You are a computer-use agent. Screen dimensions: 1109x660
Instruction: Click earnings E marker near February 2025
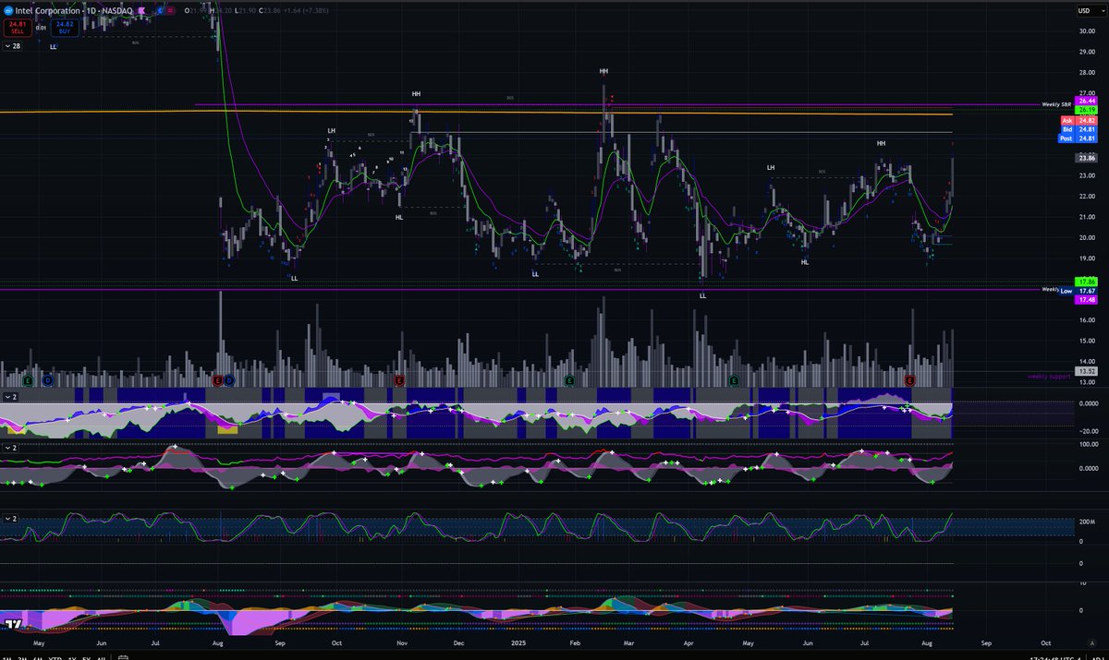pyautogui.click(x=568, y=379)
